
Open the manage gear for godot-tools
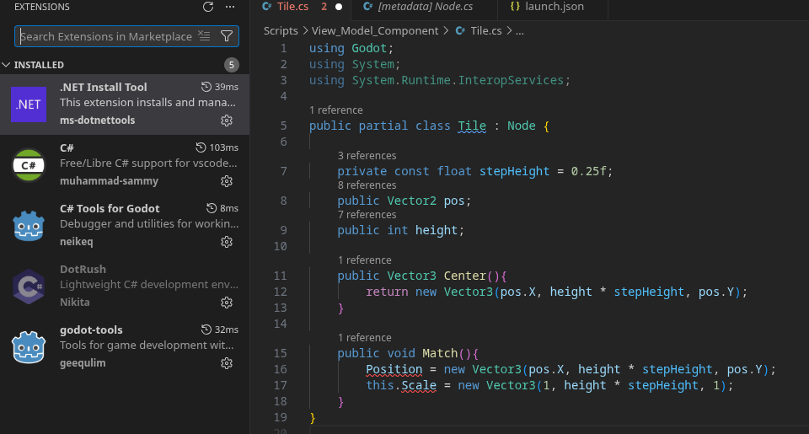click(x=227, y=363)
